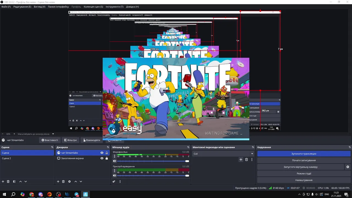Remove selected scene with the trash icon
The image size is (352, 198).
coord(8,182)
